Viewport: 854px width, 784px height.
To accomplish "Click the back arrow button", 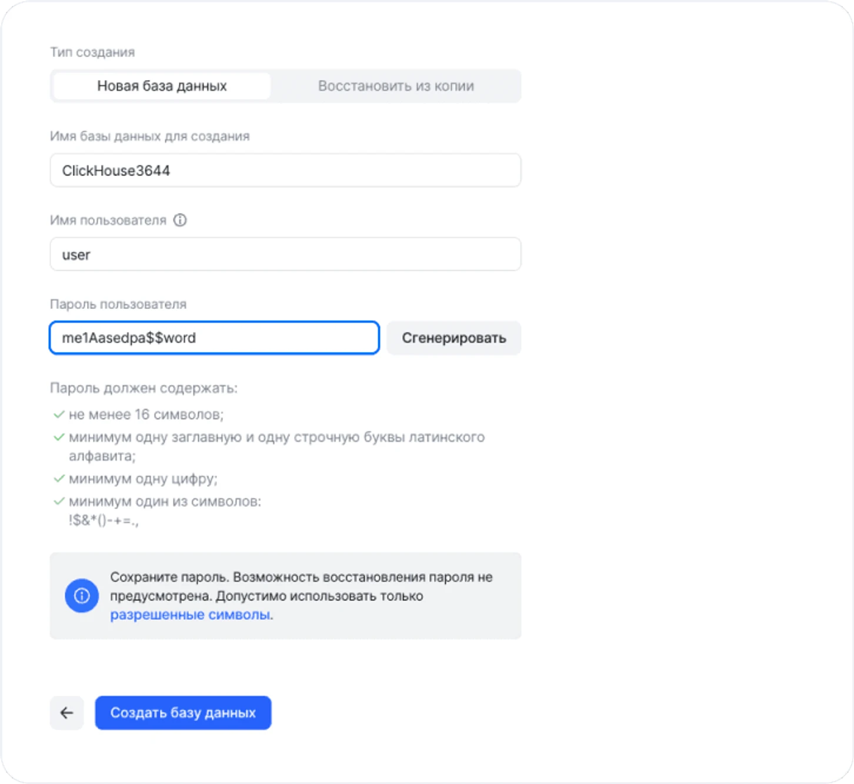I will (x=66, y=713).
